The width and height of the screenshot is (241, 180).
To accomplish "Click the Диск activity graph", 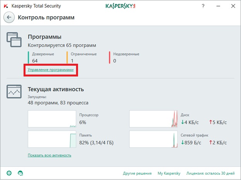I will tap(153, 119).
